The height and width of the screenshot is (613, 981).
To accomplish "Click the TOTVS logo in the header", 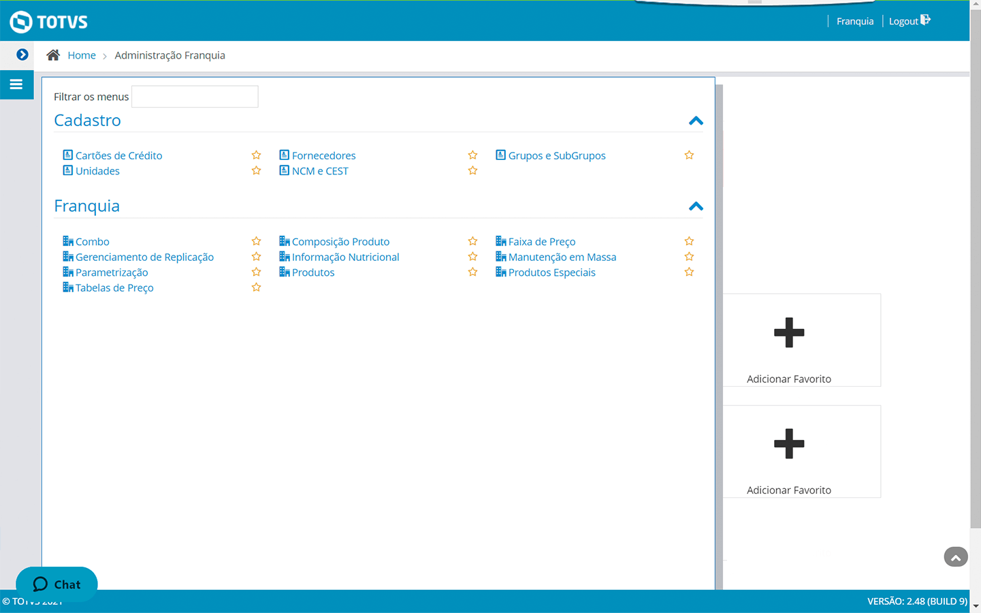I will pos(49,22).
